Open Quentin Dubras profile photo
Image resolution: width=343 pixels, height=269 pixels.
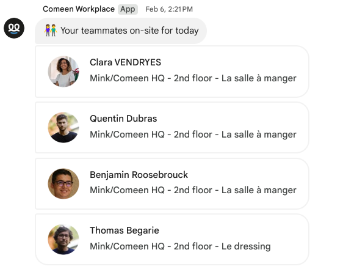point(63,128)
